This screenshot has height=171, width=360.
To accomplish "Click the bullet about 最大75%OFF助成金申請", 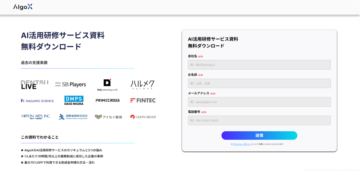I will pyautogui.click(x=58, y=163).
